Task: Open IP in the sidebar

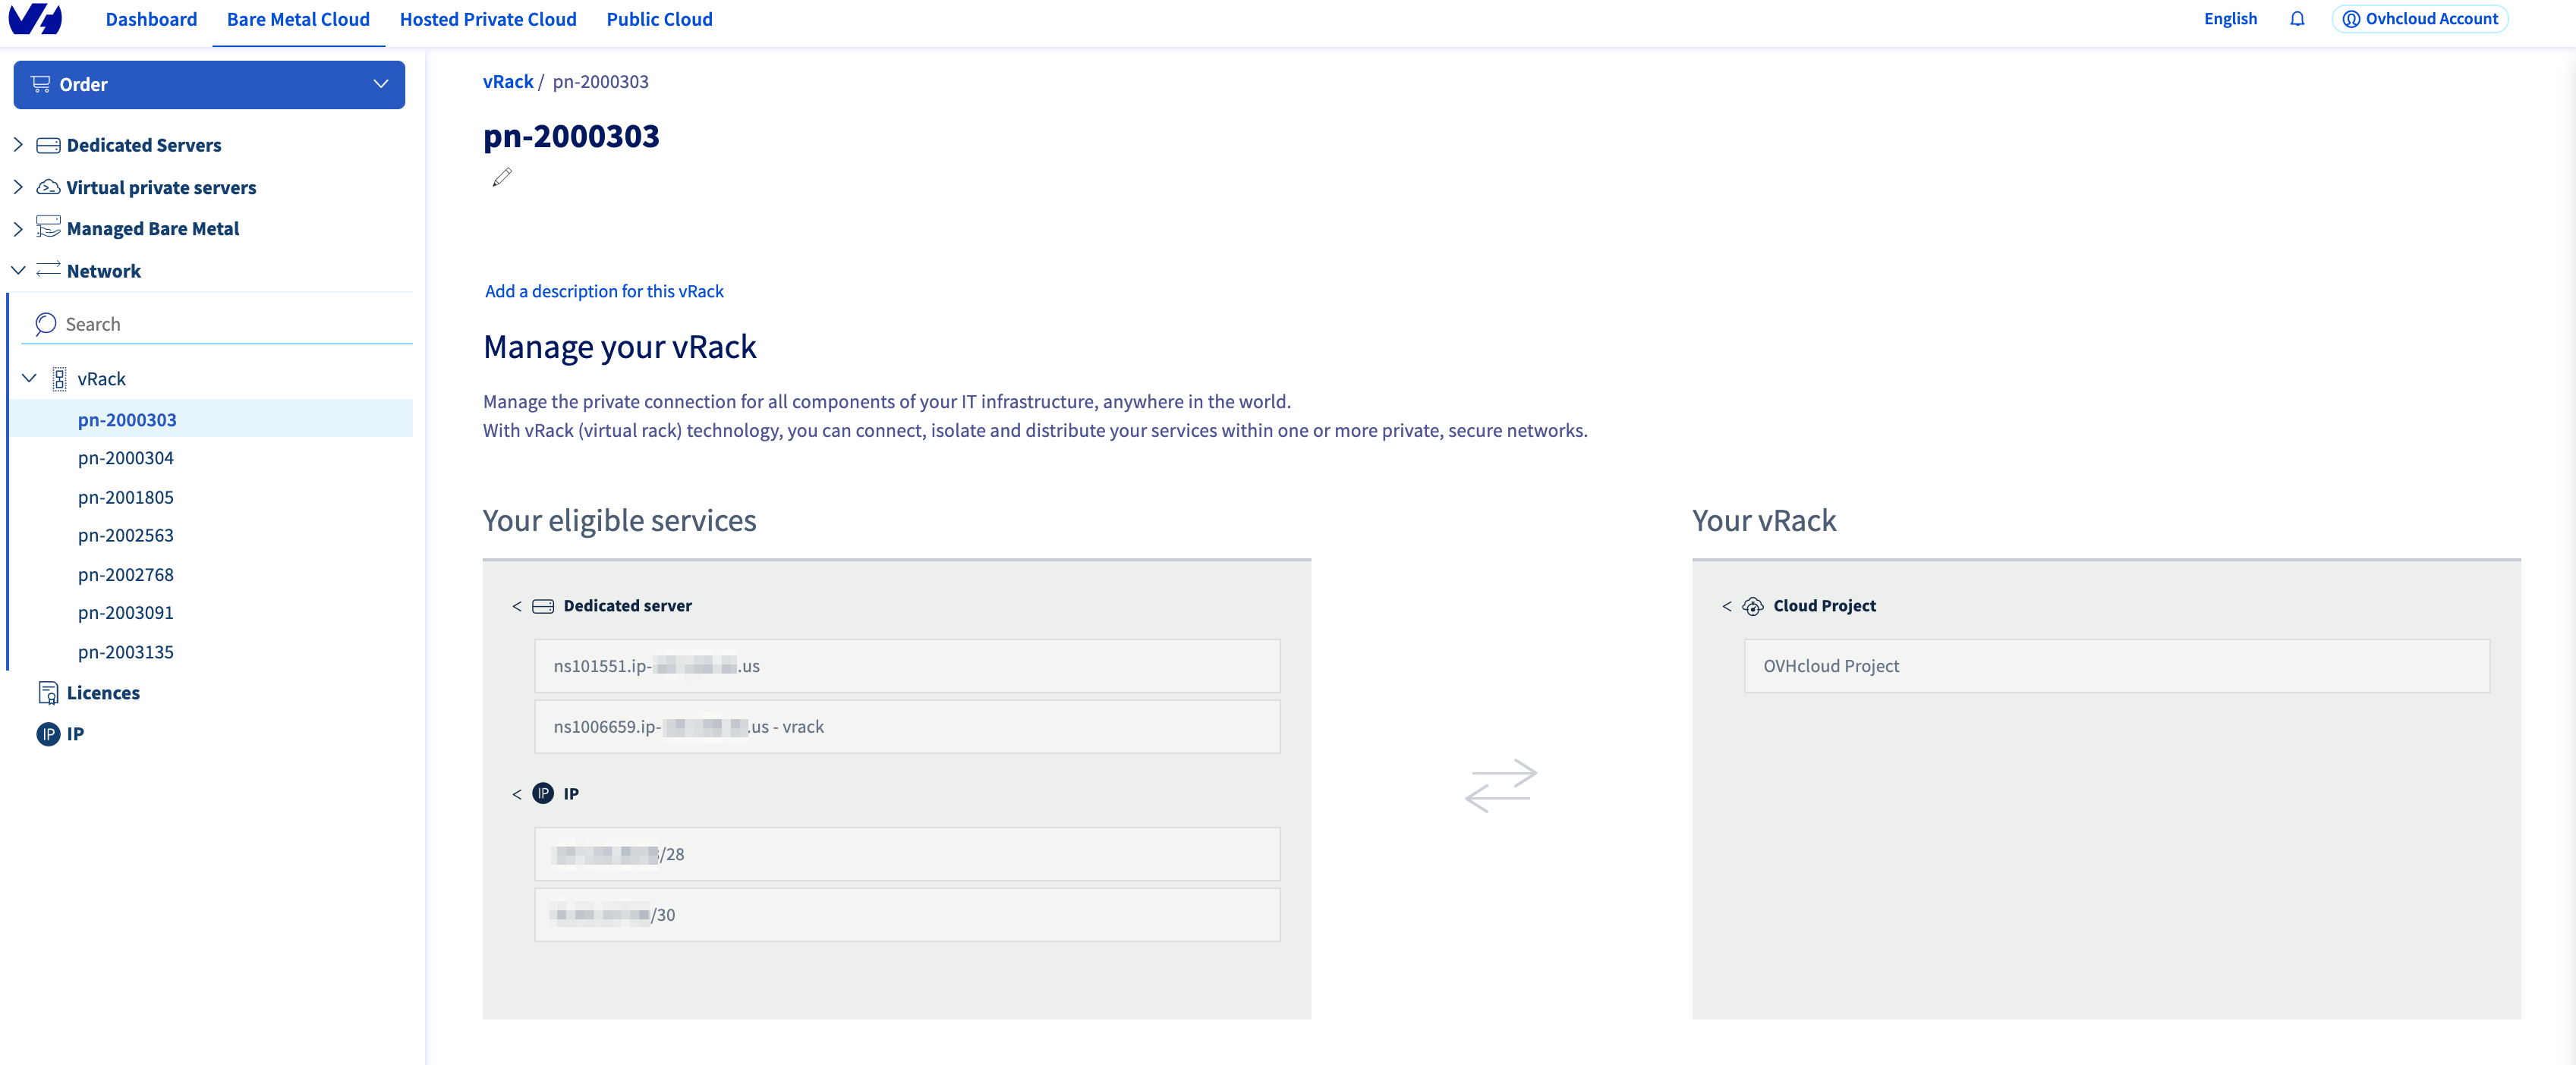Action: tap(75, 734)
